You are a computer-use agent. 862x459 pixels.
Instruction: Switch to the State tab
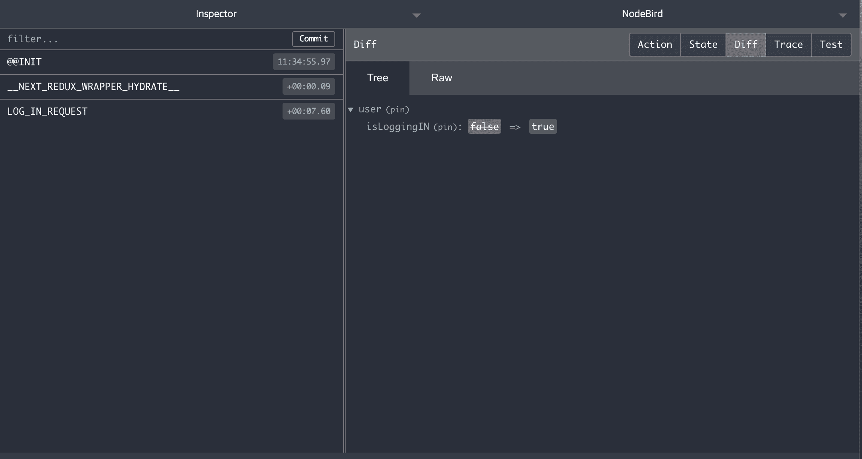(703, 44)
